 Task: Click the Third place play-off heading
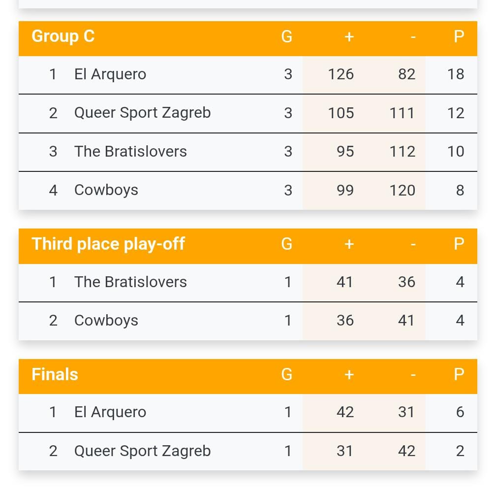point(108,244)
